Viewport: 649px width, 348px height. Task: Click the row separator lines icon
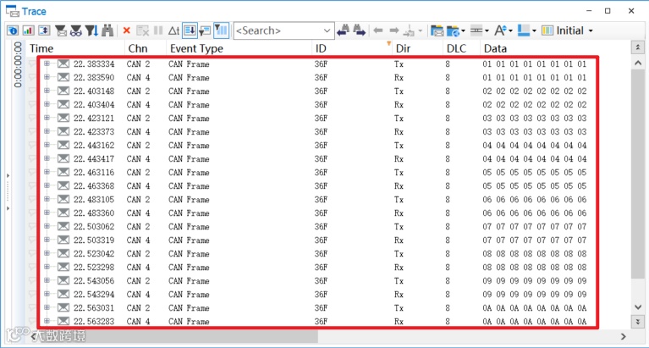pyautogui.click(x=477, y=30)
